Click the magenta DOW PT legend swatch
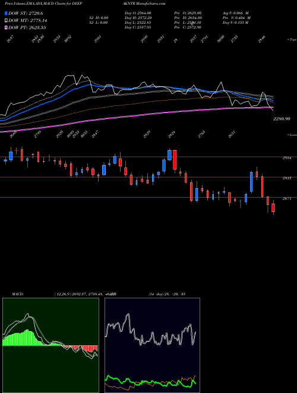 [6, 27]
